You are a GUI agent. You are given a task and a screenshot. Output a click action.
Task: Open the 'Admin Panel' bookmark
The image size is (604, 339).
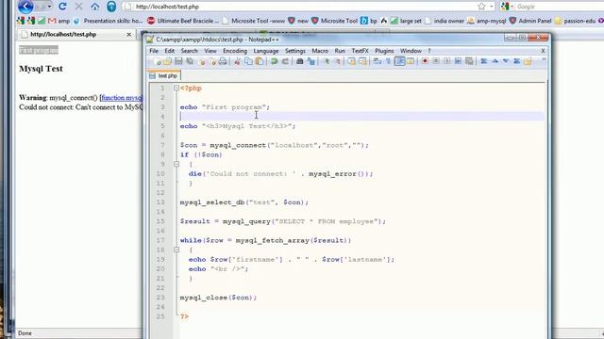[530, 21]
